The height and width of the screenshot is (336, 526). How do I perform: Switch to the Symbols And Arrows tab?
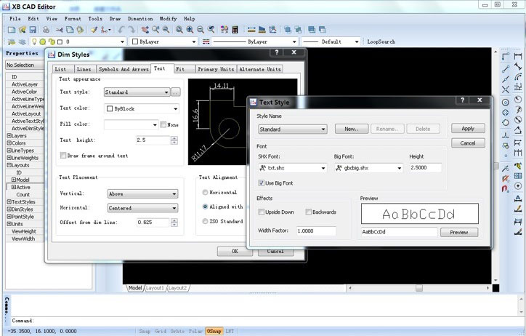[x=124, y=69]
